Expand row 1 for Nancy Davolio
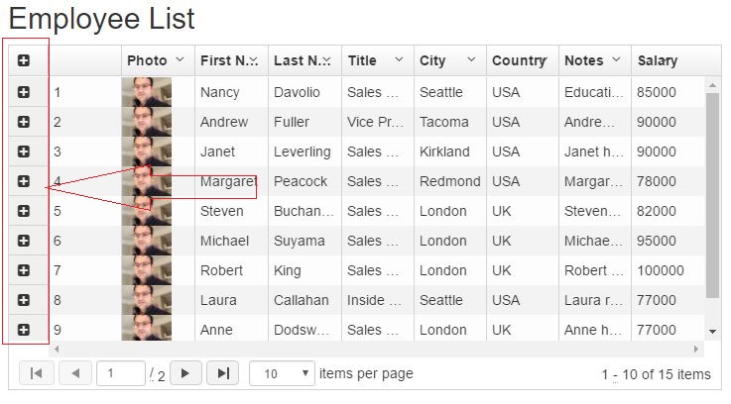The height and width of the screenshot is (404, 731). (24, 92)
